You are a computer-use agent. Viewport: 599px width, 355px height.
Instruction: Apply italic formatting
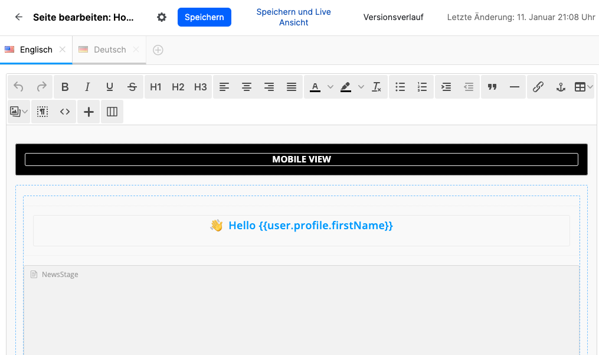pos(87,87)
